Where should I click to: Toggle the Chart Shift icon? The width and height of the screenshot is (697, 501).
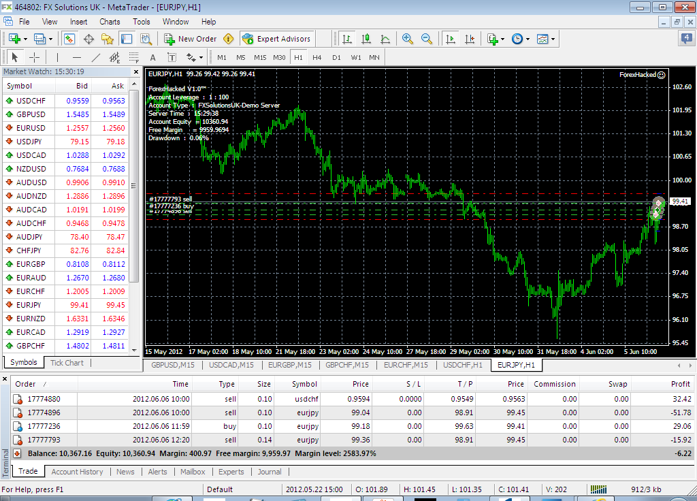click(470, 39)
